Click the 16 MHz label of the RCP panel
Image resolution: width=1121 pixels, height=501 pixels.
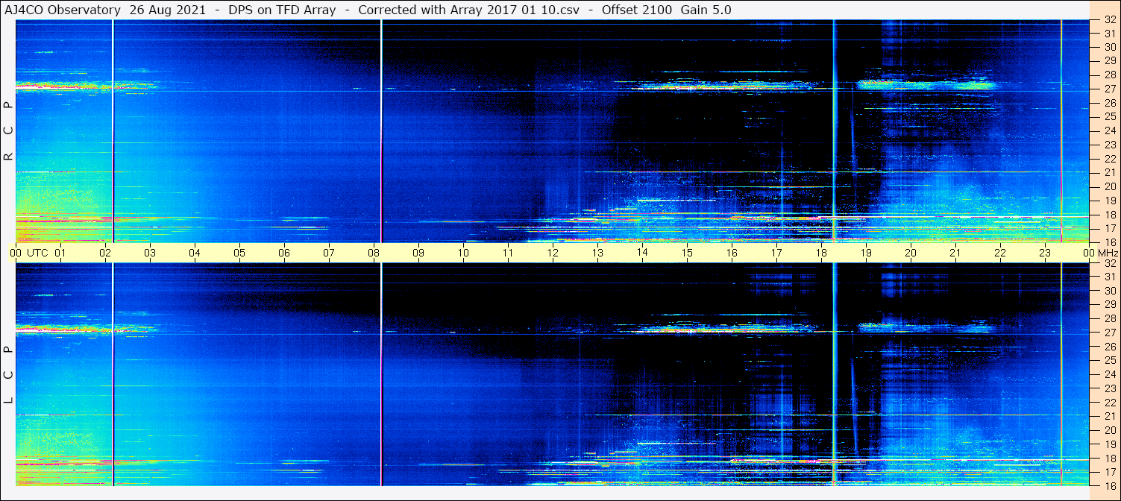[1109, 242]
